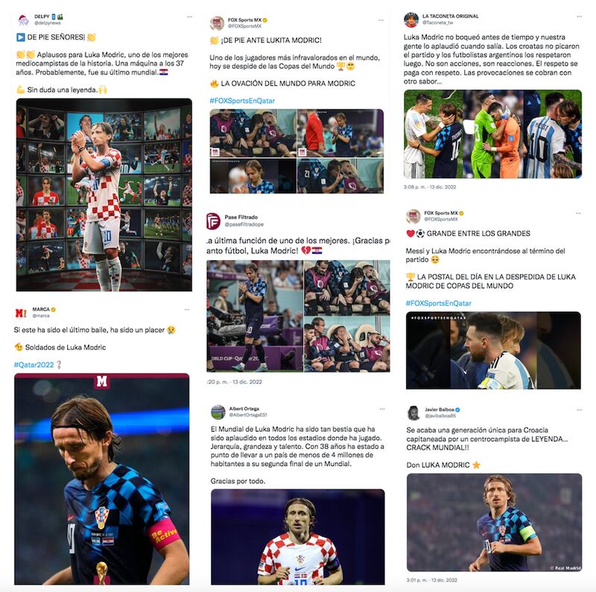Click the MARCA logo avatar
The width and height of the screenshot is (596, 592).
click(x=21, y=312)
